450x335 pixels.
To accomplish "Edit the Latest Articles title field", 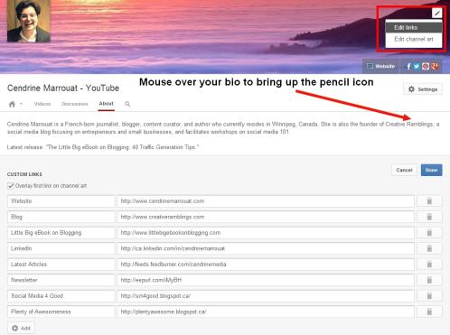I will [61, 265].
